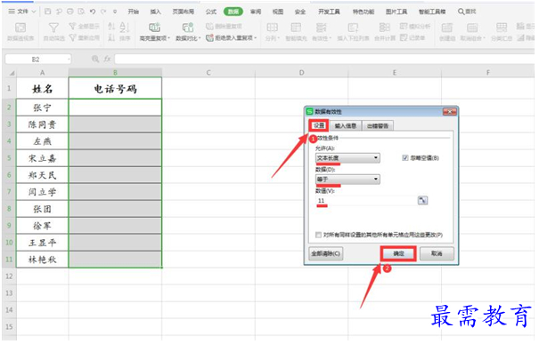Toggle 忽略空值 ignore blank checkbox
Image resolution: width=539 pixels, height=344 pixels.
pos(405,157)
